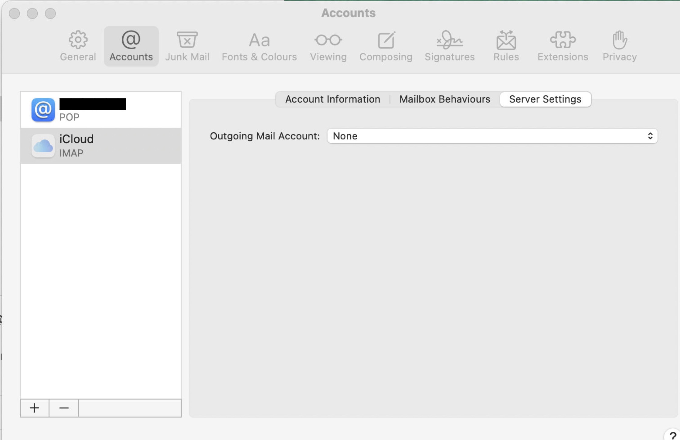Open Signatures preferences

[449, 46]
